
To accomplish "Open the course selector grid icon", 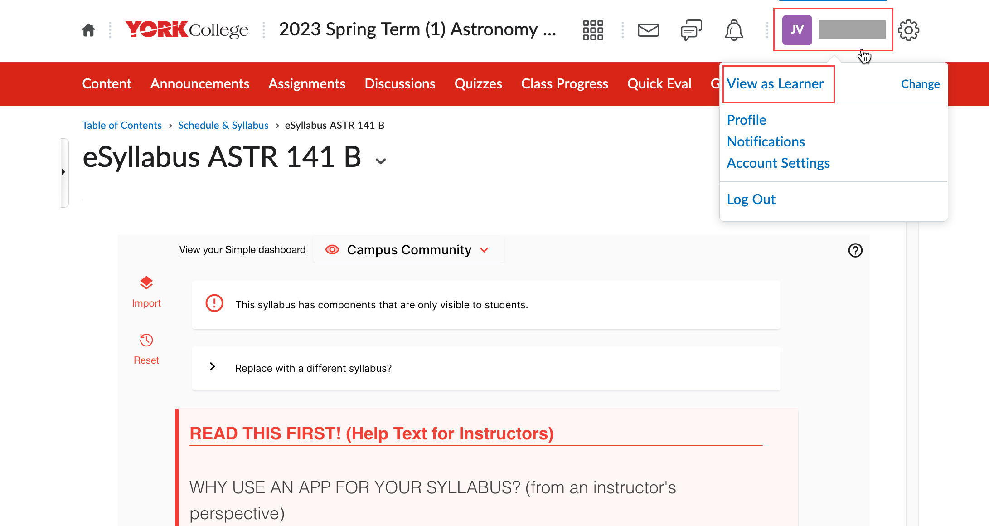I will (x=593, y=30).
